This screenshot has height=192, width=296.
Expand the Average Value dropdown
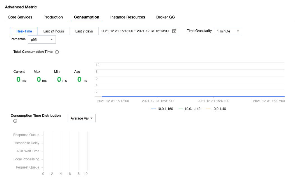(x=81, y=118)
